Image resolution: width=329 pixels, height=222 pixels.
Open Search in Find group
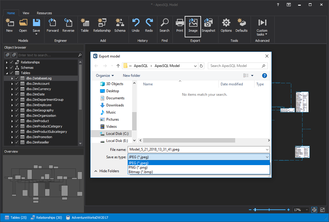point(164,25)
